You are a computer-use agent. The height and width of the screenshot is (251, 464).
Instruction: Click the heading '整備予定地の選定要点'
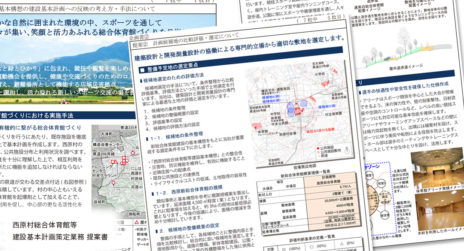[x=173, y=67]
